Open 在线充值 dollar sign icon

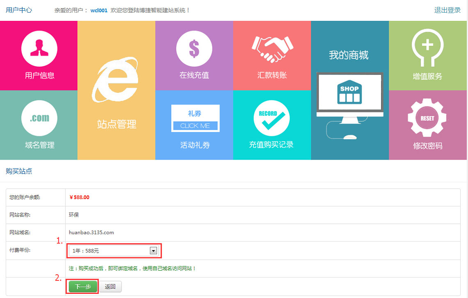click(x=194, y=48)
